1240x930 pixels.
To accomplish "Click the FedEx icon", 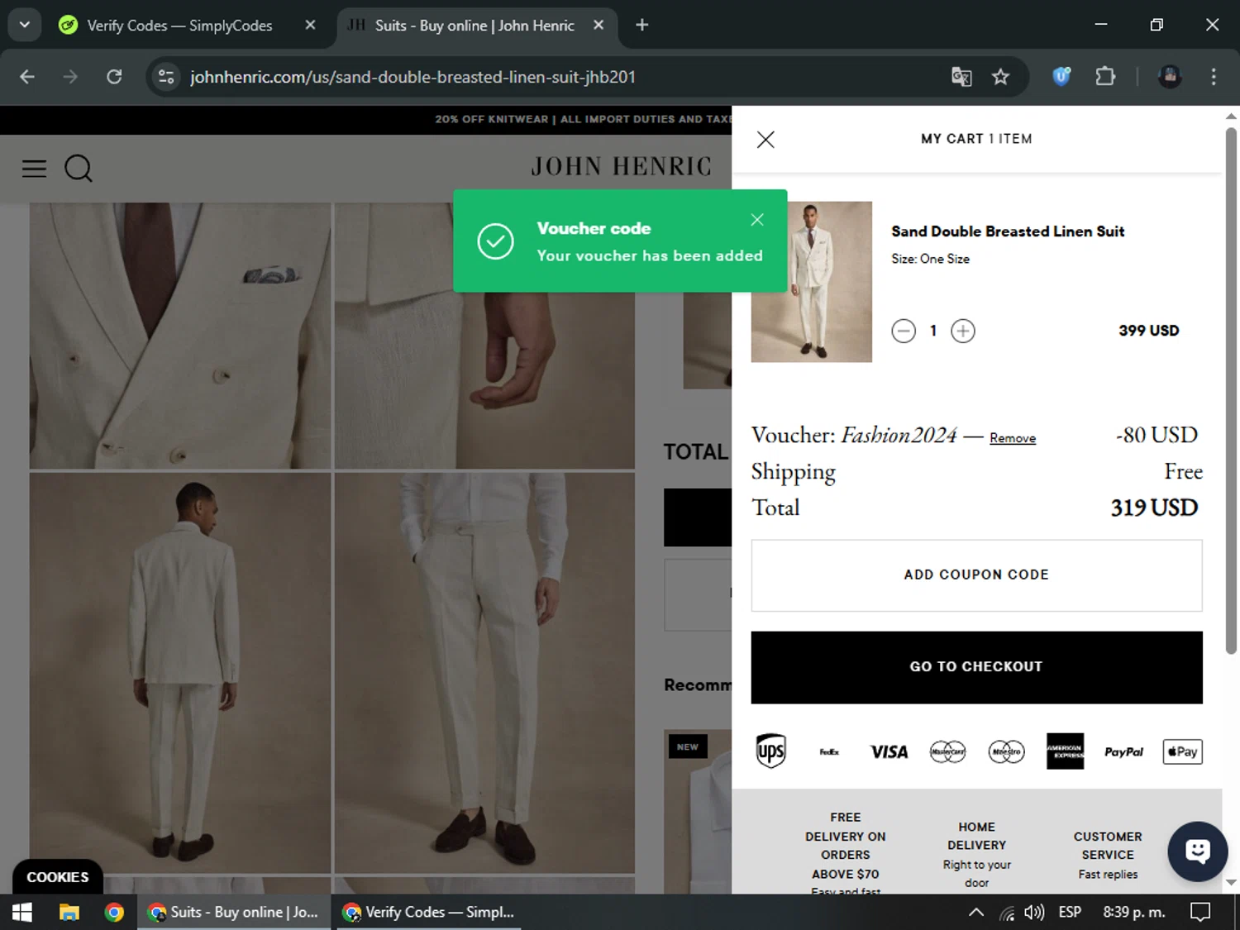I will [x=829, y=751].
